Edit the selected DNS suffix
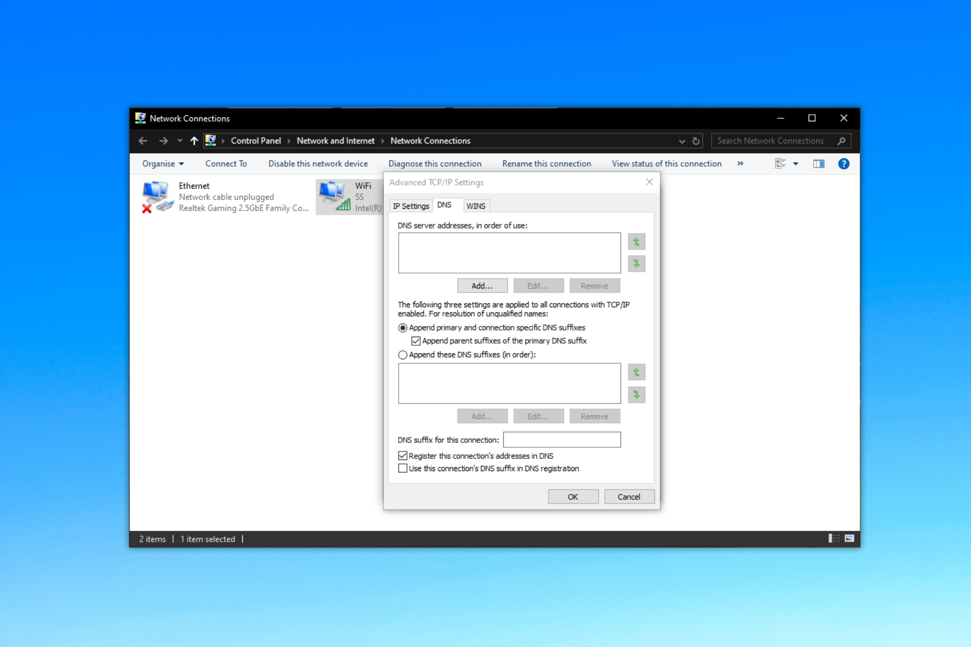971x647 pixels. click(x=538, y=416)
